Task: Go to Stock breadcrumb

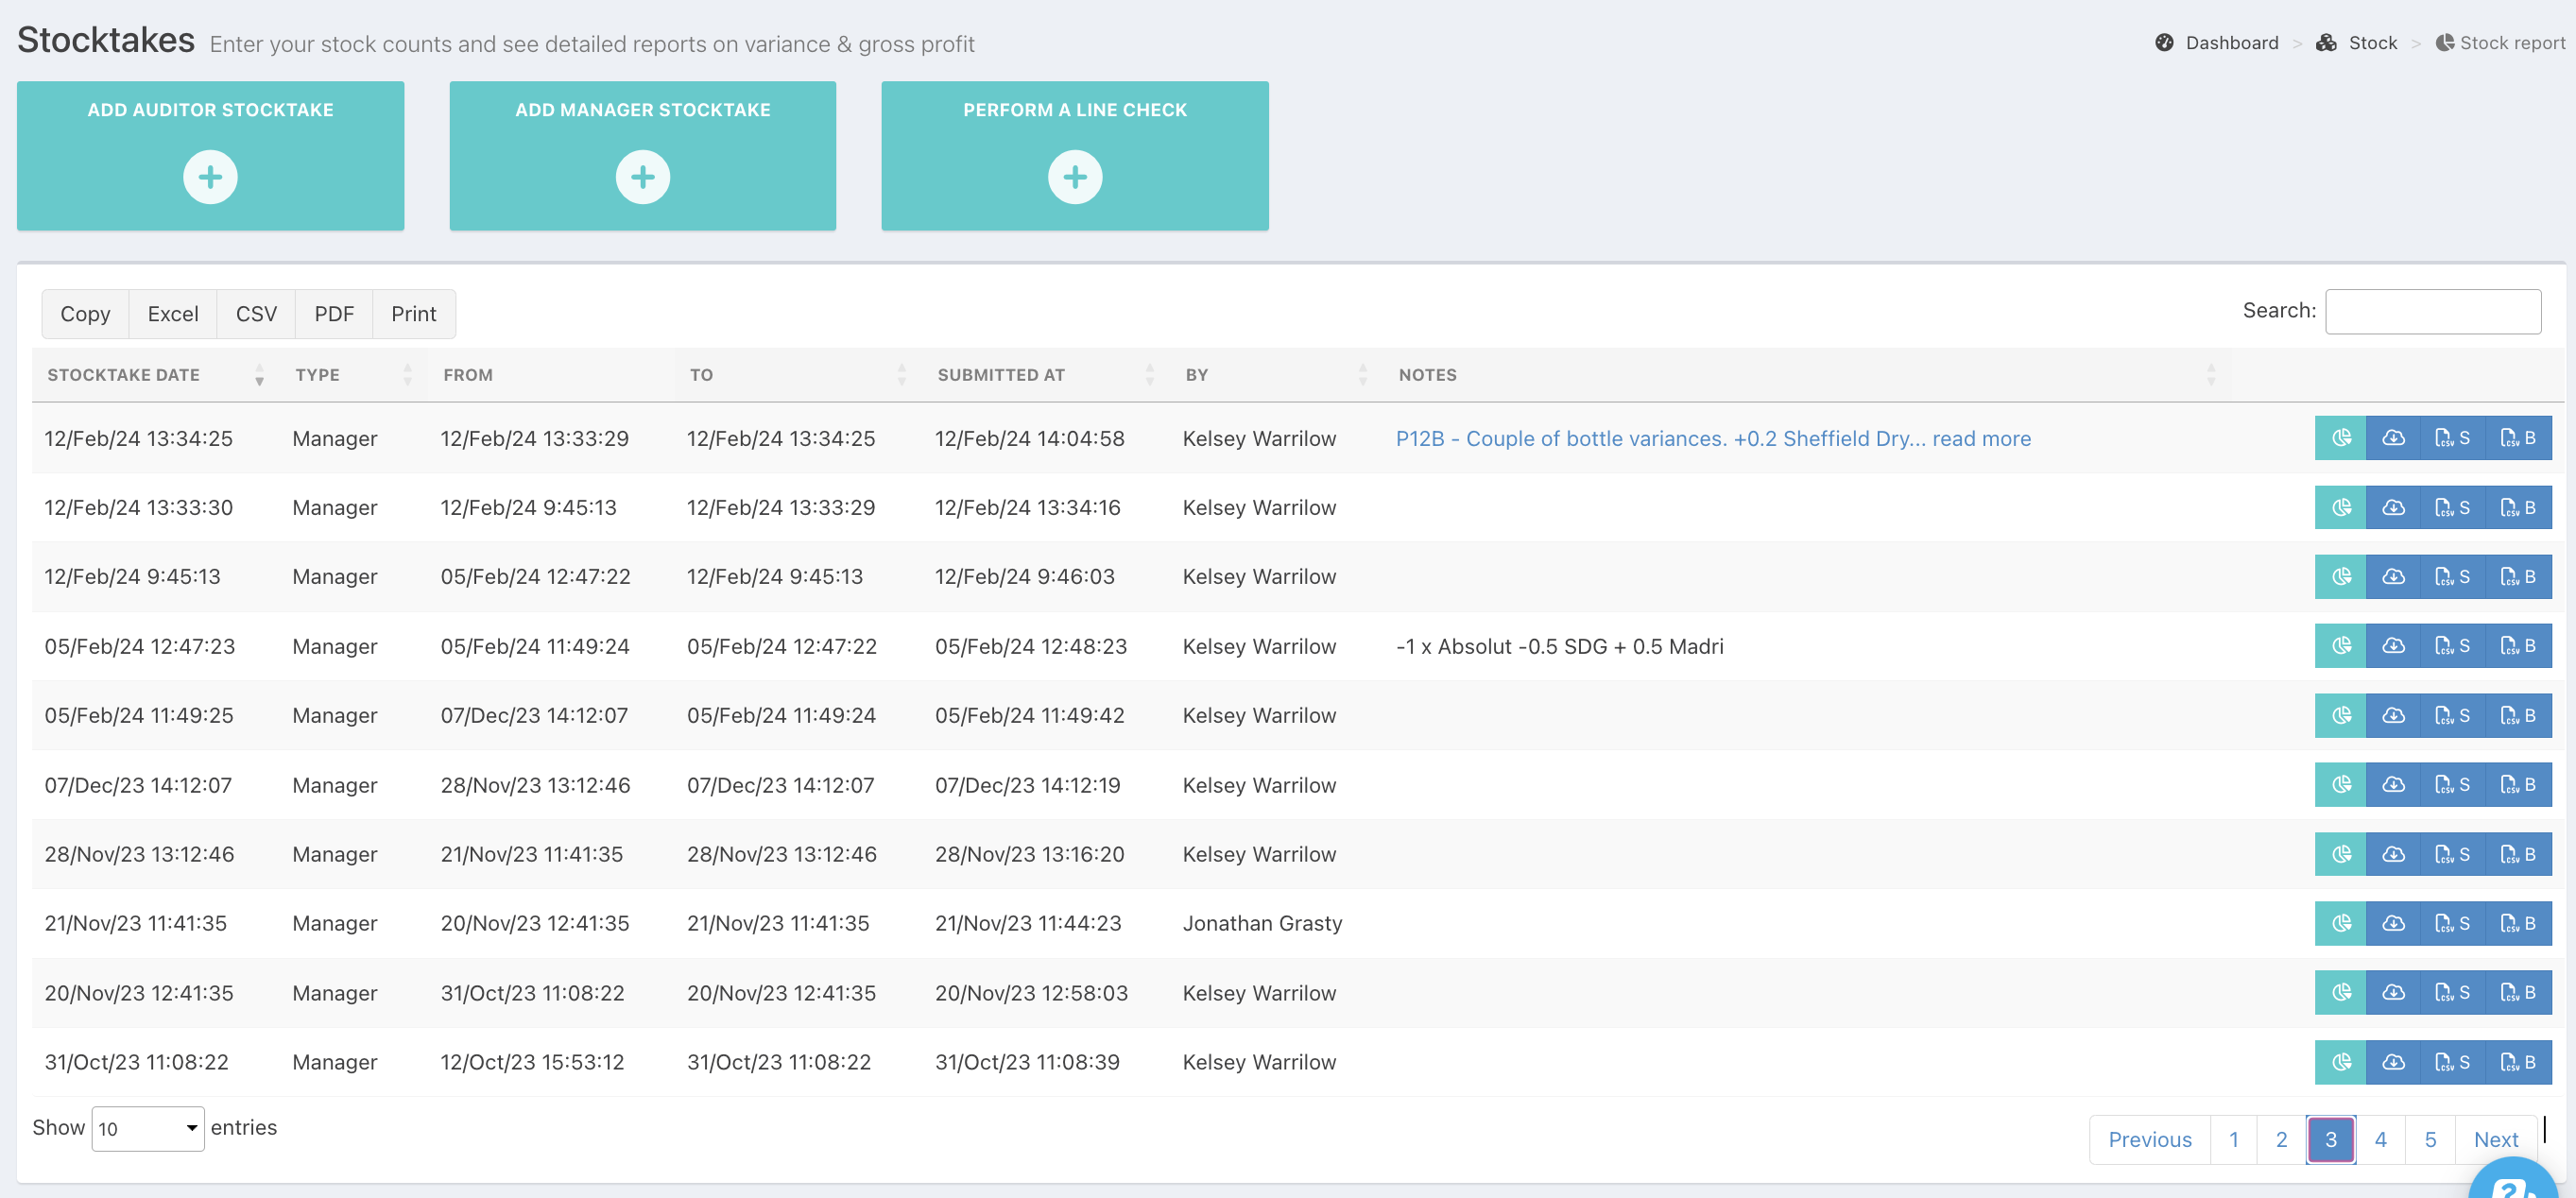Action: tap(2357, 43)
